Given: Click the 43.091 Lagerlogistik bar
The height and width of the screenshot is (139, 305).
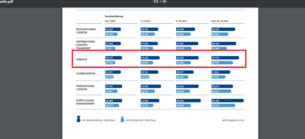Looking at the screenshot, I should (113, 72).
